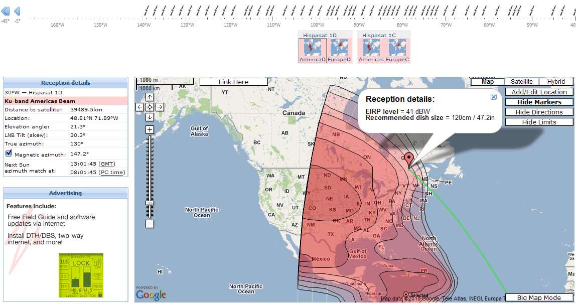Image resolution: width=576 pixels, height=304 pixels.
Task: Click the location value "48.81°N 71.89°W"
Action: pos(94,118)
